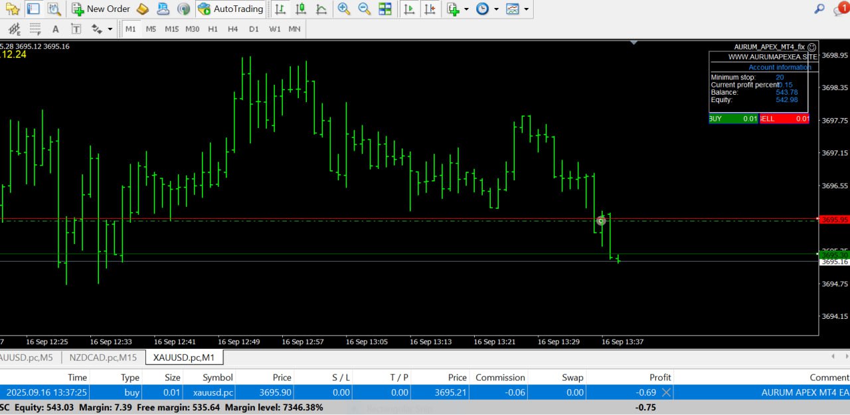Zoom in on the chart

343,9
